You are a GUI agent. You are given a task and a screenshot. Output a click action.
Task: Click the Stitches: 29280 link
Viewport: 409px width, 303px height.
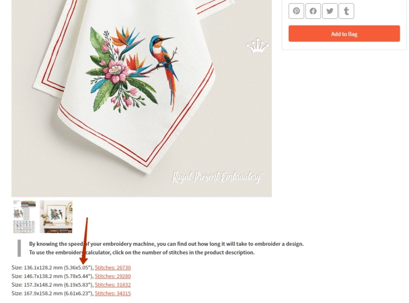click(x=112, y=276)
